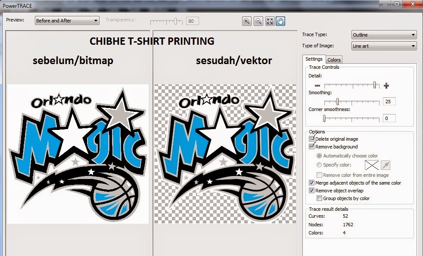Toggle Remove background checkbox
The height and width of the screenshot is (256, 423).
311,147
